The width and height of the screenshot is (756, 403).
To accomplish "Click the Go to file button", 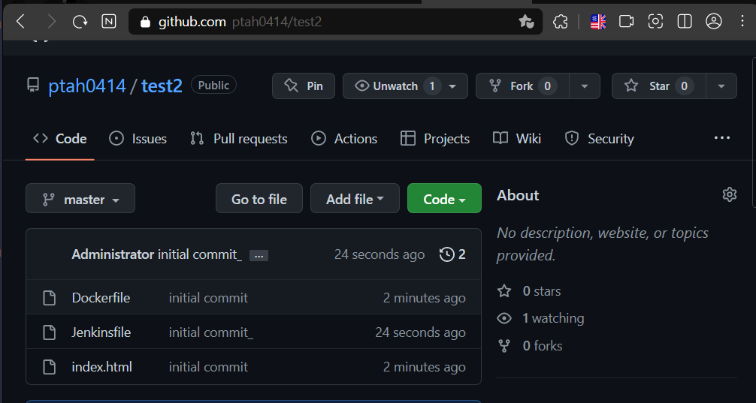I will [x=259, y=198].
